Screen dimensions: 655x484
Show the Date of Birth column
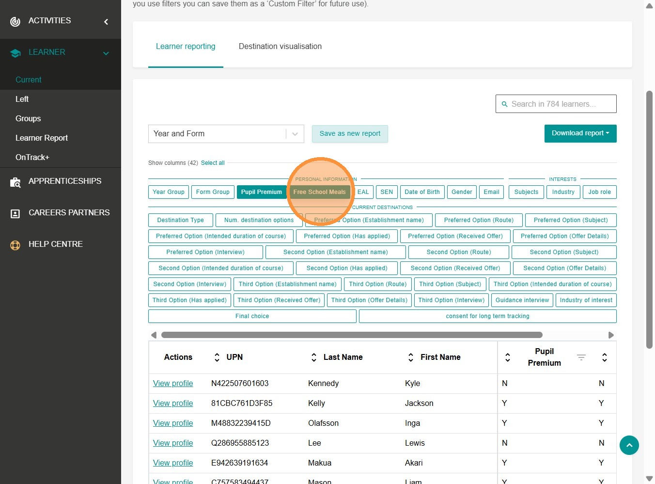click(x=422, y=192)
